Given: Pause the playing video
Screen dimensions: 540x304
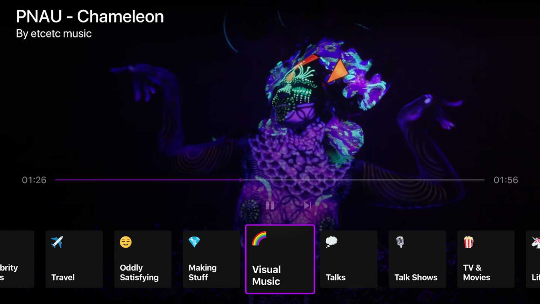Looking at the screenshot, I should (270, 205).
